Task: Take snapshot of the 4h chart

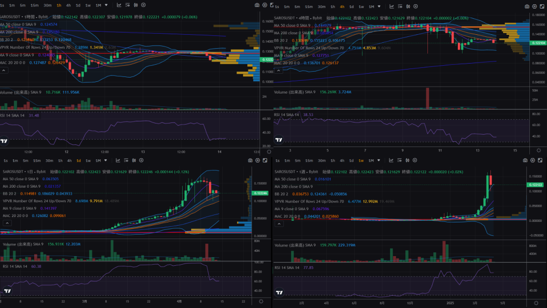Action: click(x=527, y=6)
